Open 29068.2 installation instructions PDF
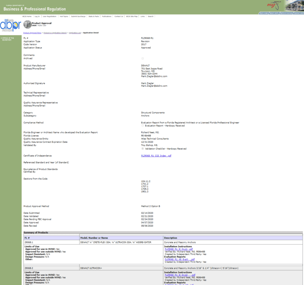The image size is (304, 285). [x=180, y=275]
